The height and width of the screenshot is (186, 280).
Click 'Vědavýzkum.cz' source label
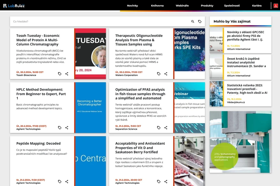pyautogui.click(x=236, y=102)
